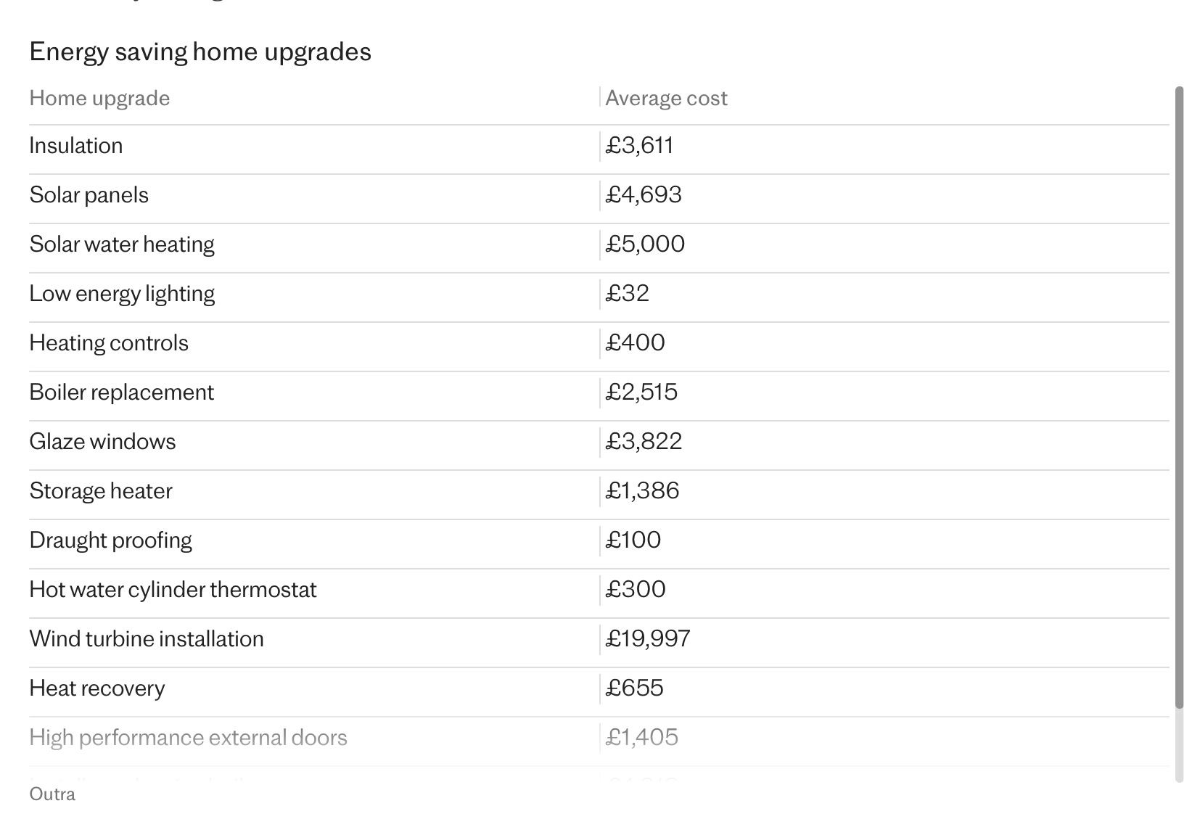Click the £5,000 cost cell
Image resolution: width=1200 pixels, height=827 pixels.
(x=645, y=244)
